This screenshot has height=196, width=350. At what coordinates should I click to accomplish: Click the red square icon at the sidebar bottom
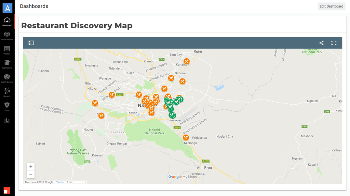(x=7, y=190)
